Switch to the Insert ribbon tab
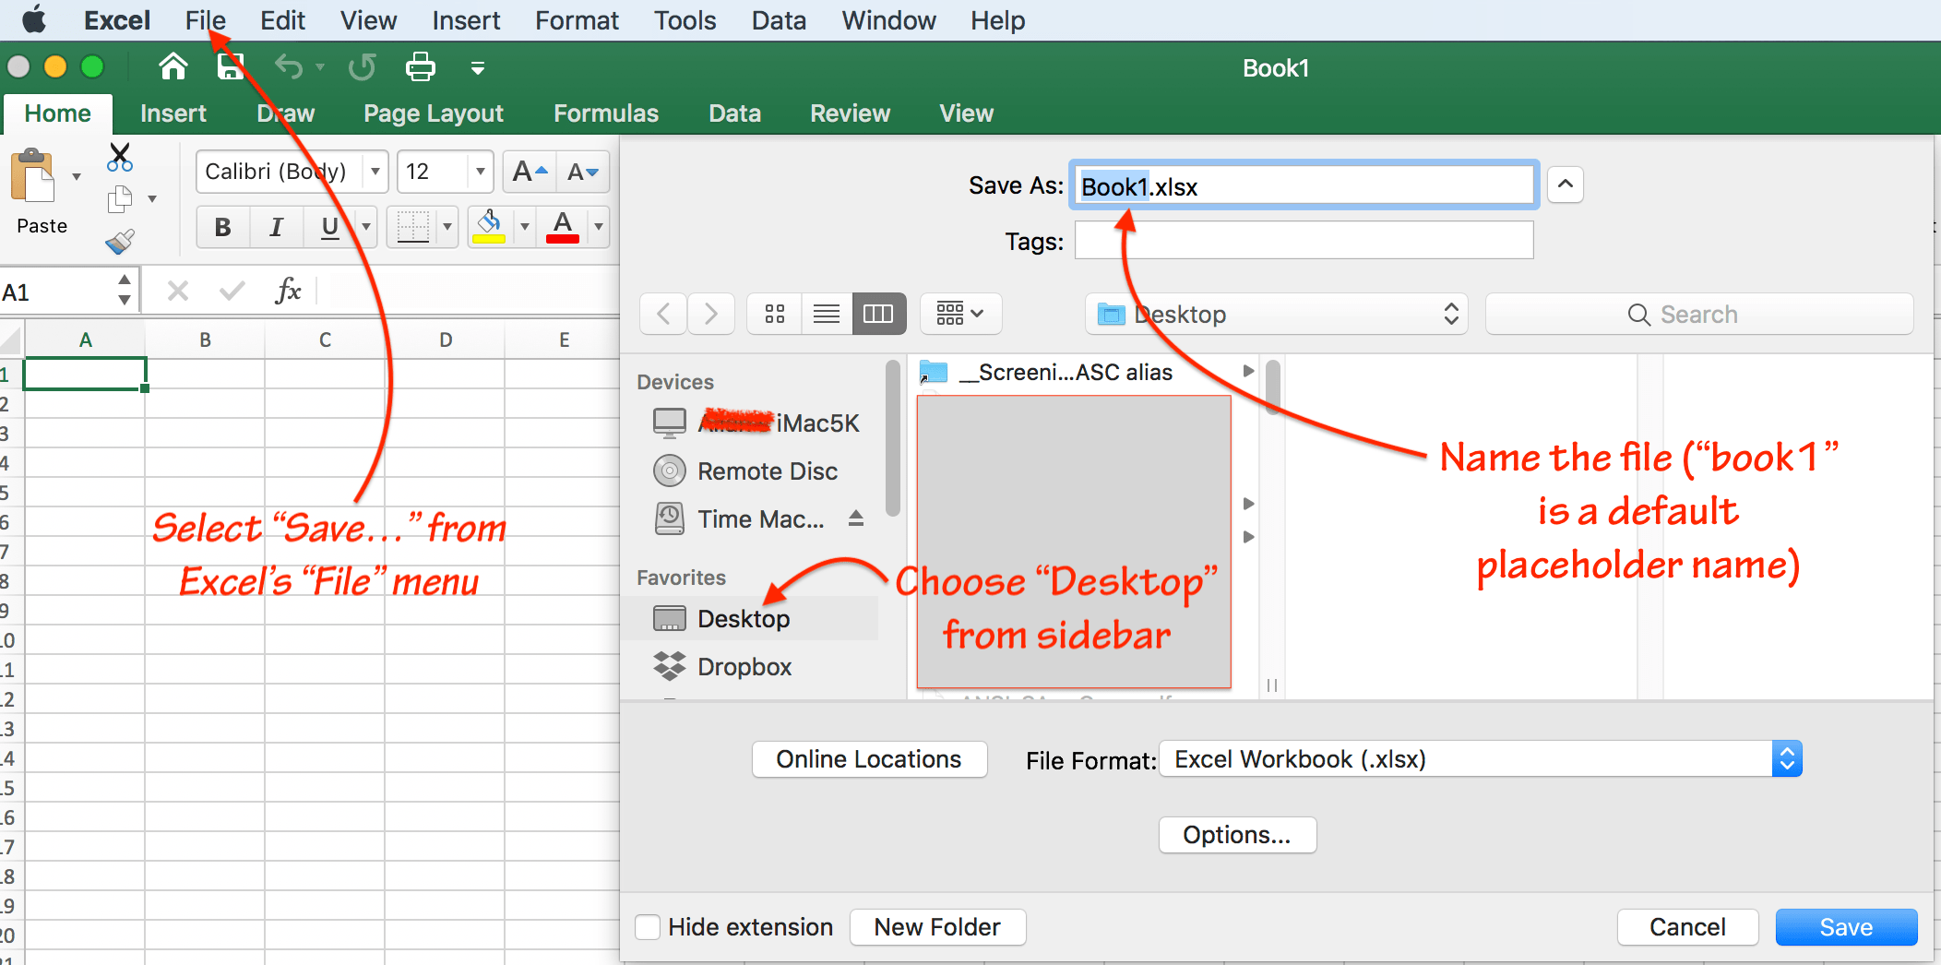This screenshot has height=965, width=1941. point(173,113)
